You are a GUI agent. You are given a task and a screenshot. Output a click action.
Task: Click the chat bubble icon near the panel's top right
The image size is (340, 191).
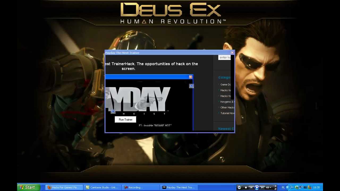pos(191,86)
